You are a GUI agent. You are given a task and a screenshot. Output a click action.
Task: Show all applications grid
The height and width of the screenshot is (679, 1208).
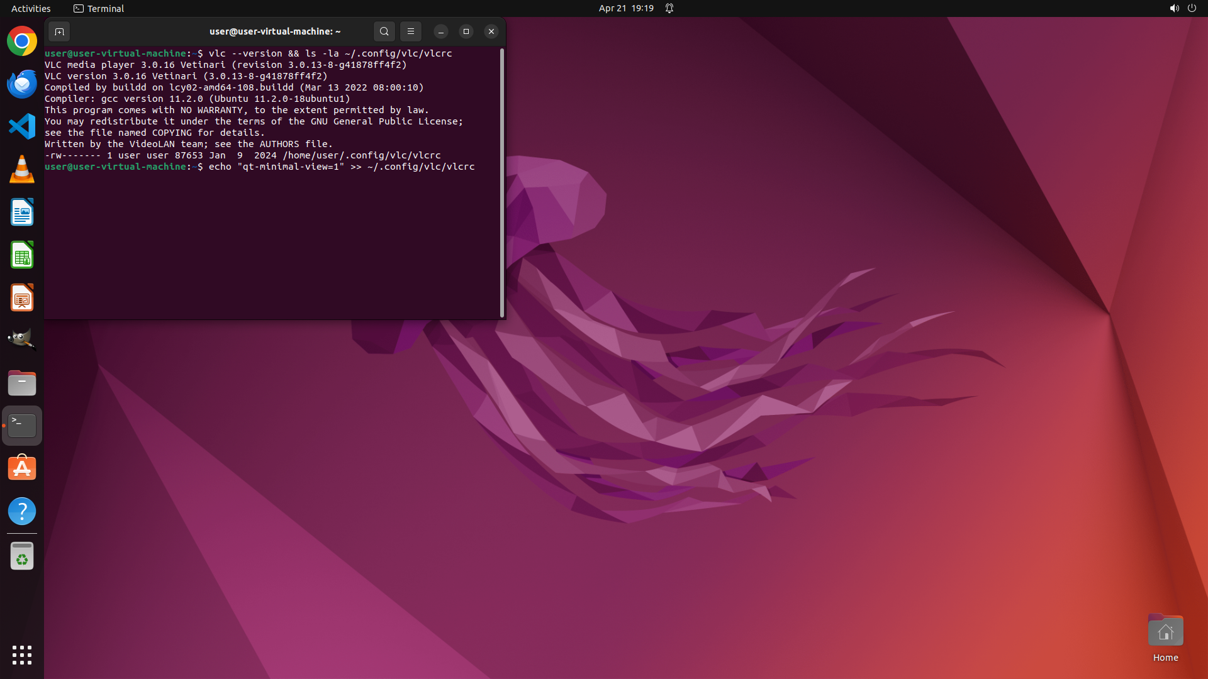22,655
